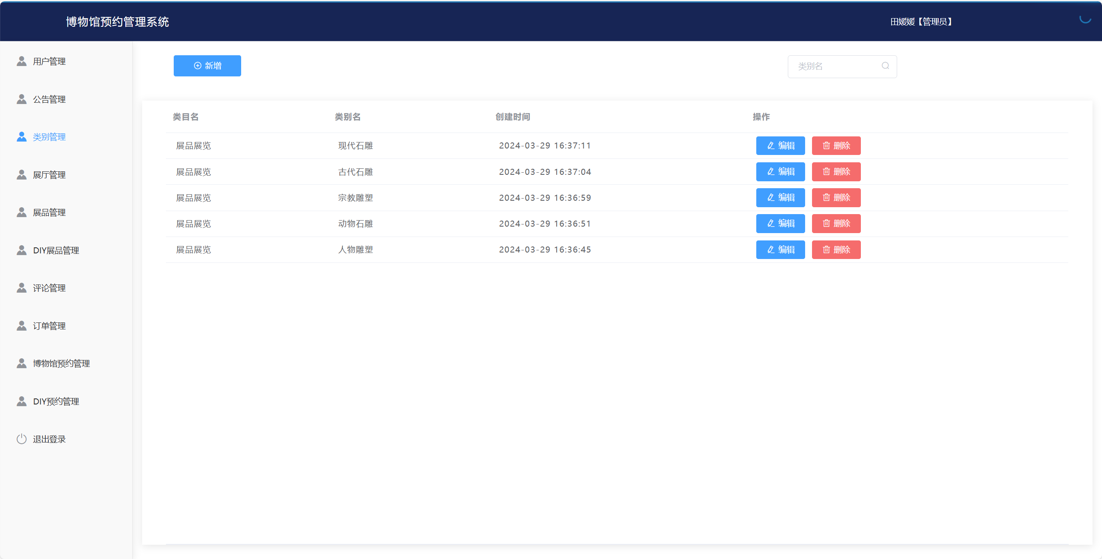Open 展品管理 in the sidebar
Image resolution: width=1102 pixels, height=559 pixels.
(x=49, y=212)
